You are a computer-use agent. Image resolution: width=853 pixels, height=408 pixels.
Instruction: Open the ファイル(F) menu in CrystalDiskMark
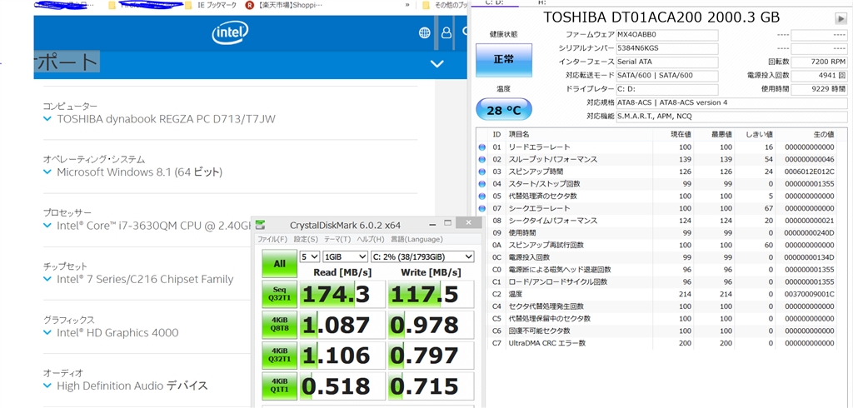pyautogui.click(x=272, y=239)
